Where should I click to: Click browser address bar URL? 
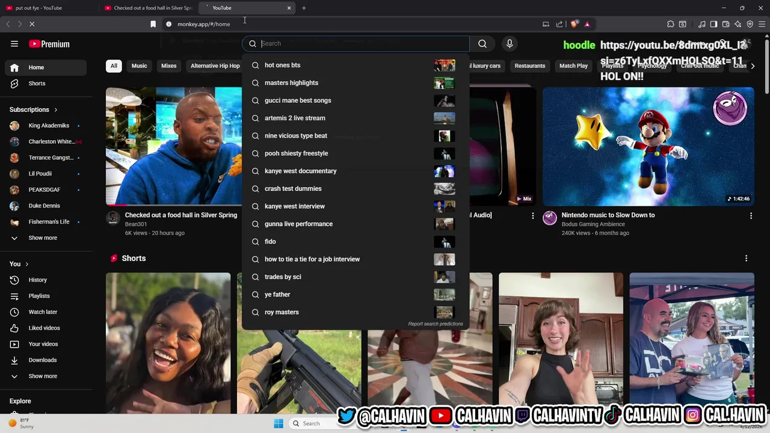click(x=203, y=24)
